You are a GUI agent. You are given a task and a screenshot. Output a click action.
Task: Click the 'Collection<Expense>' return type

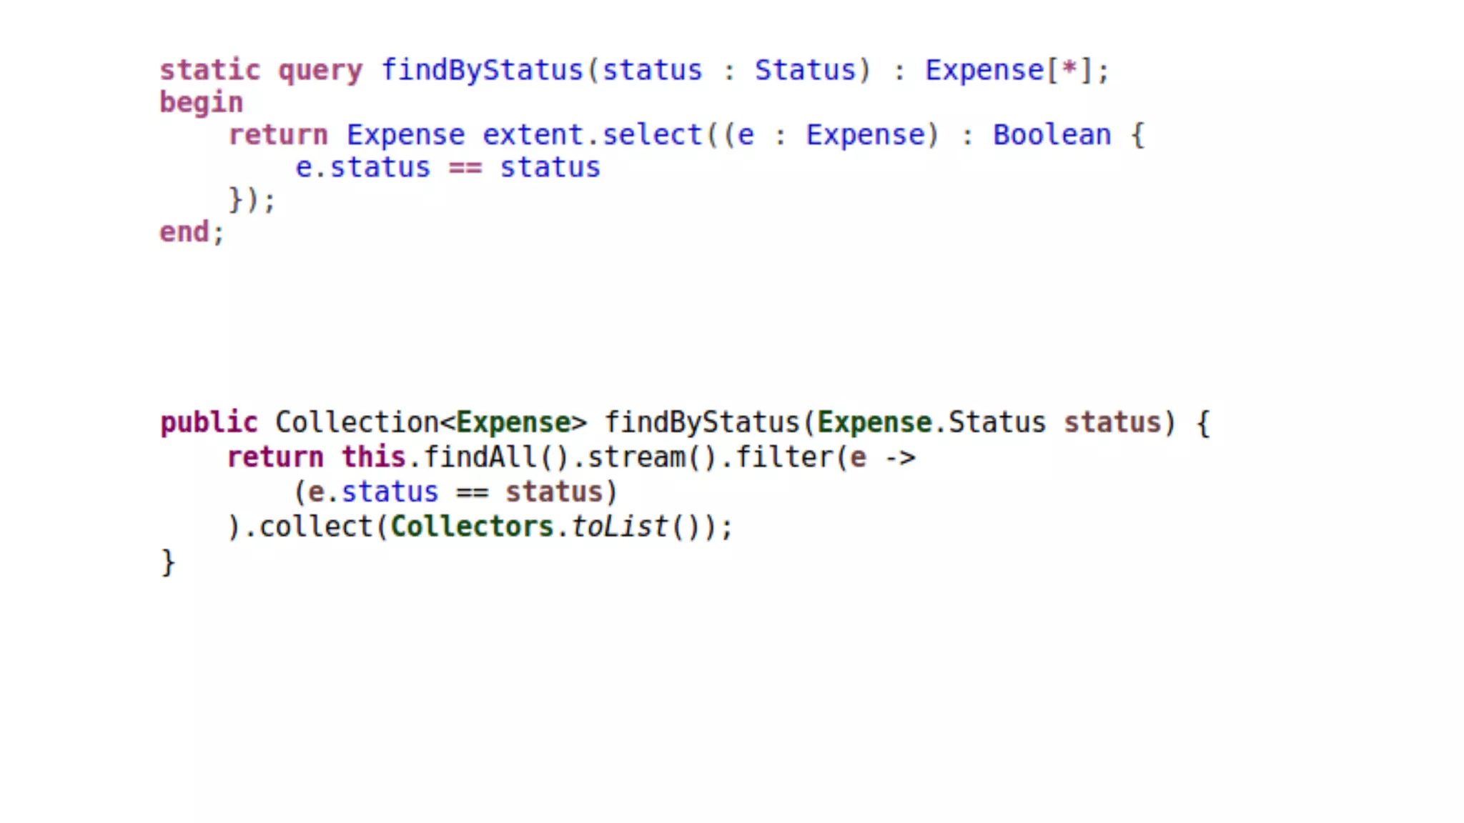coord(430,422)
